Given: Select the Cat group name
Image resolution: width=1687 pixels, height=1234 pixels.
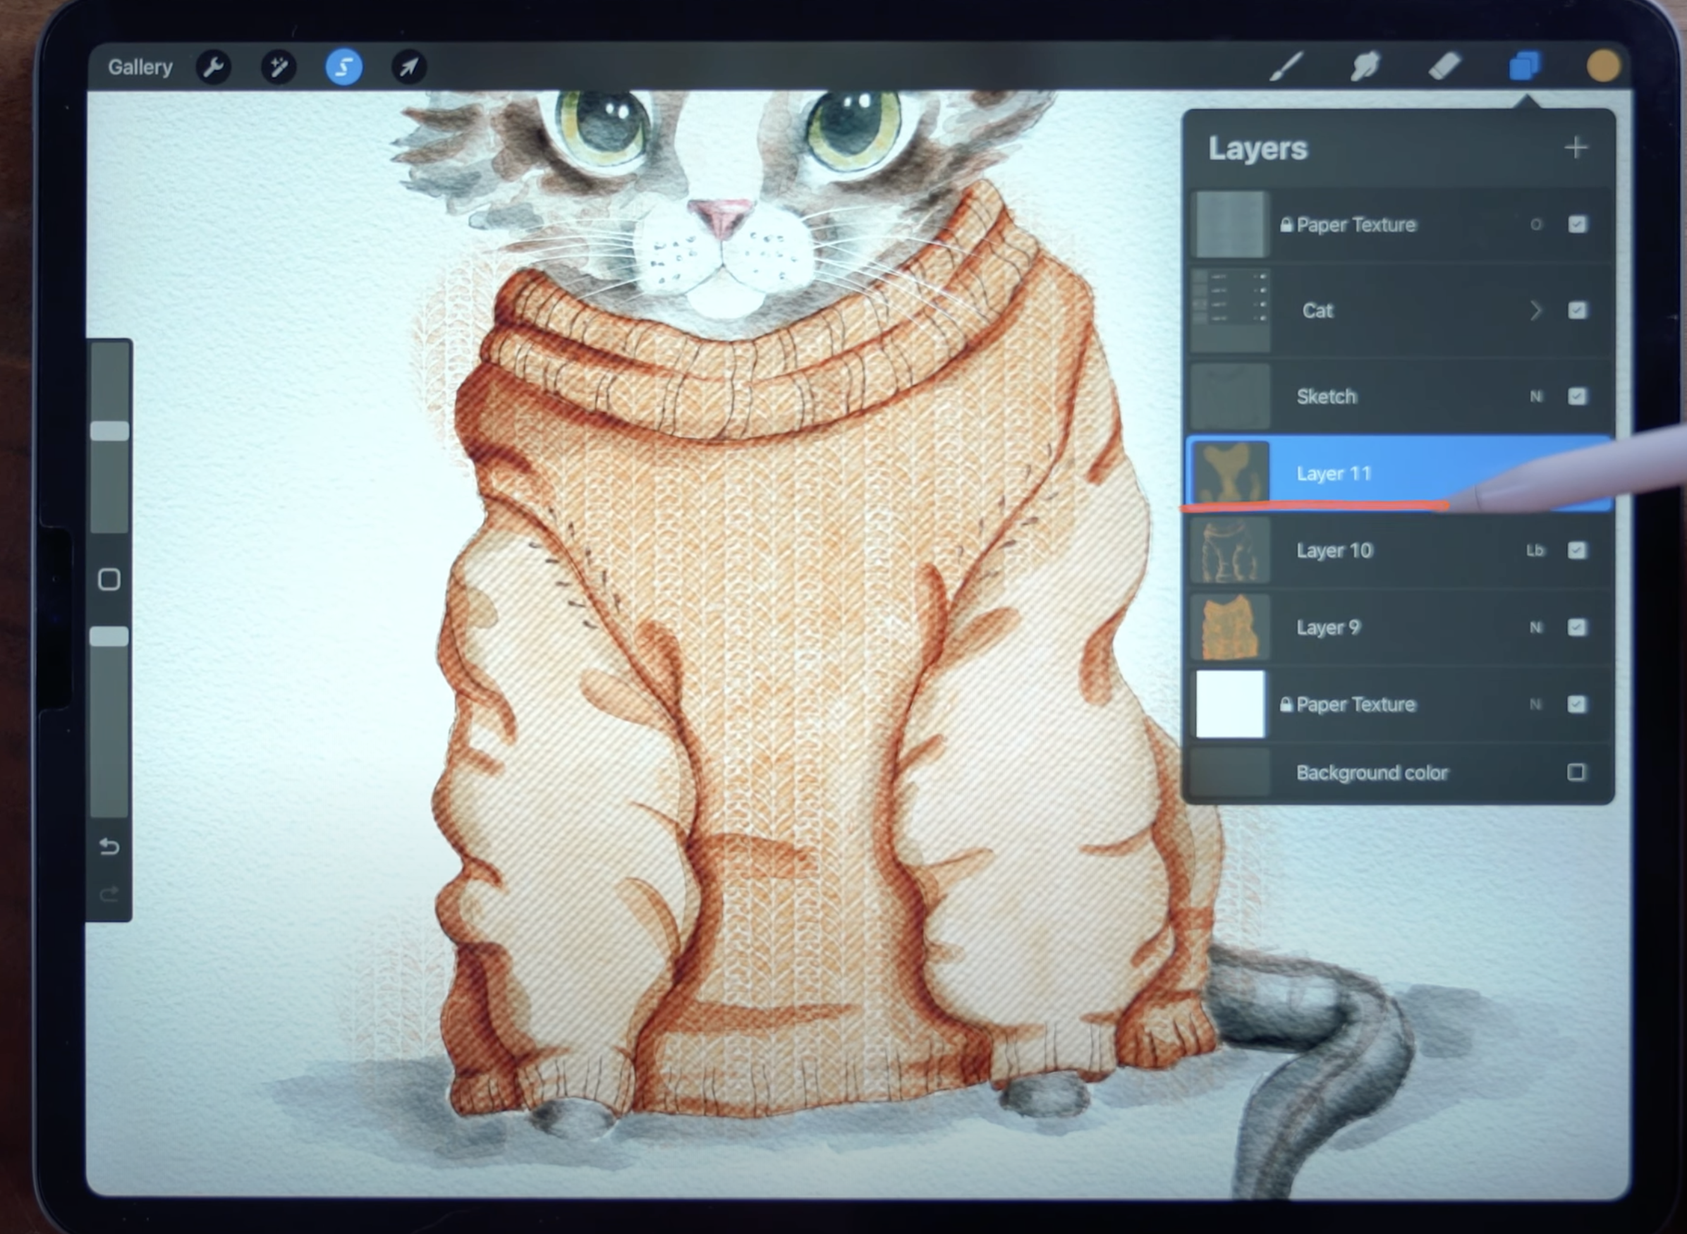Looking at the screenshot, I should point(1317,310).
